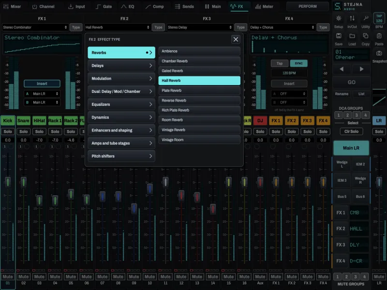Click the LR master fader handle
Viewport: 387px width, 290px height.
[x=379, y=183]
